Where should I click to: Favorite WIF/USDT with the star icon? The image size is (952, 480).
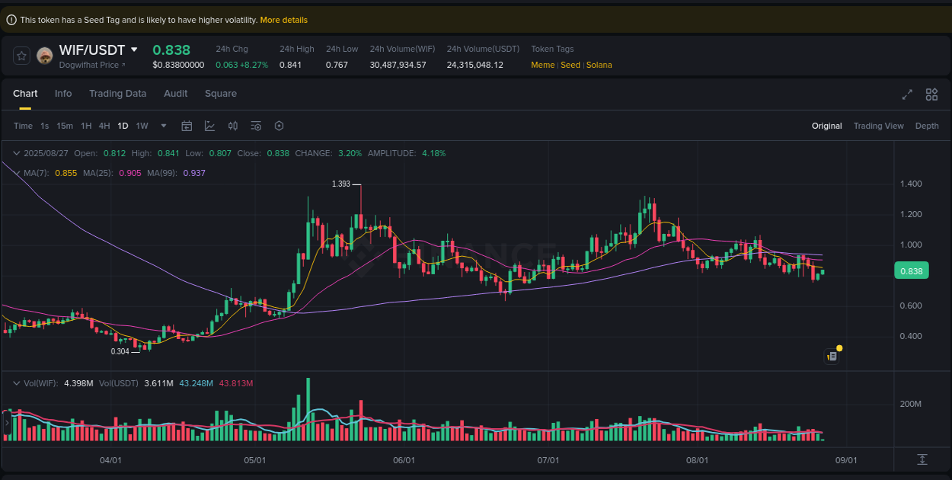click(x=22, y=56)
